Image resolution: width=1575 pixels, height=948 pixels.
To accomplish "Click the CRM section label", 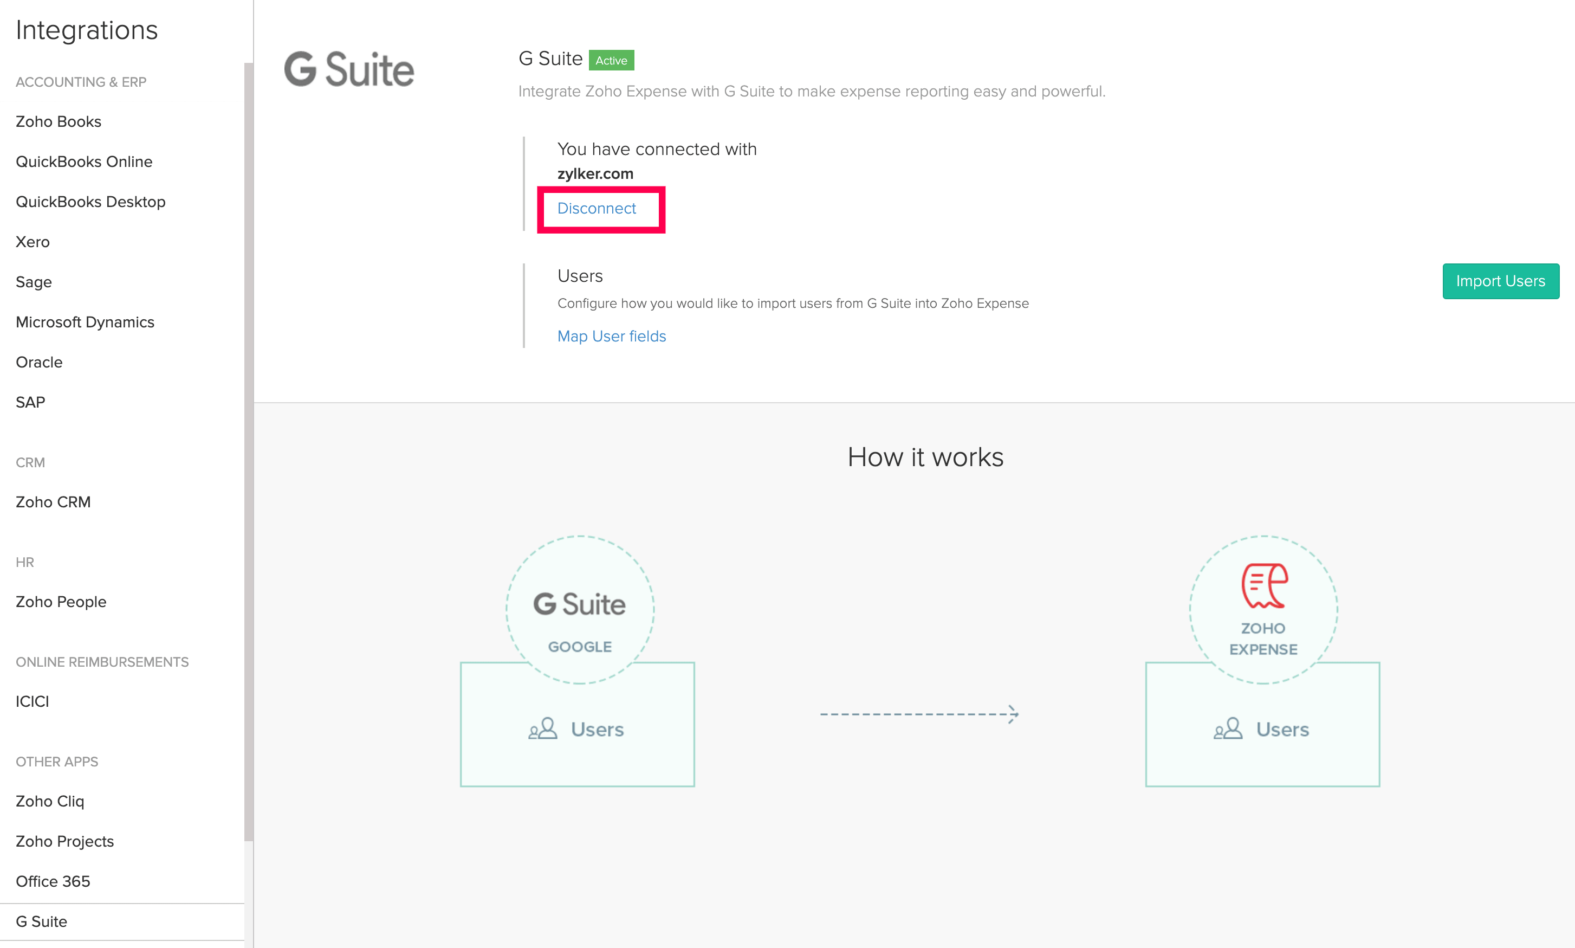I will point(30,462).
